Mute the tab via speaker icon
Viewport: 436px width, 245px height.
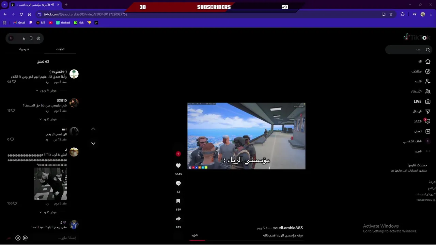click(x=53, y=5)
